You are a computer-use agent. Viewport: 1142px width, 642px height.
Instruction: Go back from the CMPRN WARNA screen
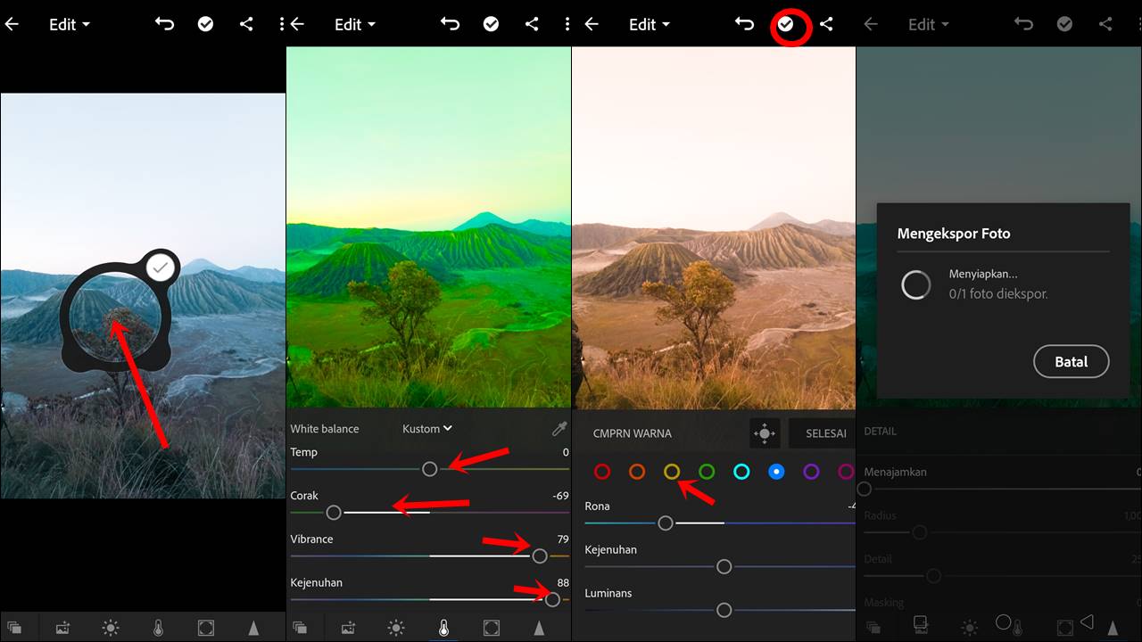click(x=592, y=24)
